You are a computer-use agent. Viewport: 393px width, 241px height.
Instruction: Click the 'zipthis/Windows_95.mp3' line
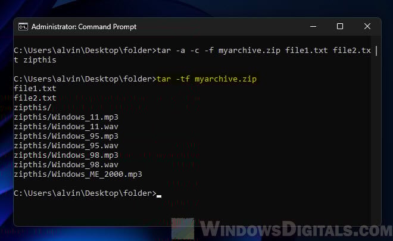tap(66, 136)
